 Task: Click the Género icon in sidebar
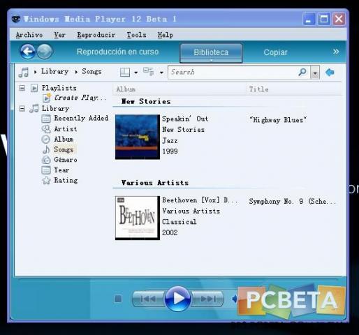pyautogui.click(x=46, y=160)
